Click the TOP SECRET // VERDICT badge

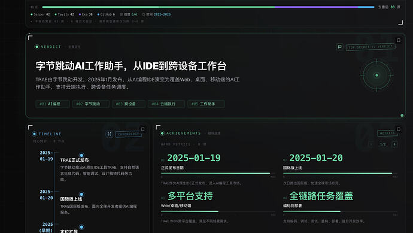[371, 47]
